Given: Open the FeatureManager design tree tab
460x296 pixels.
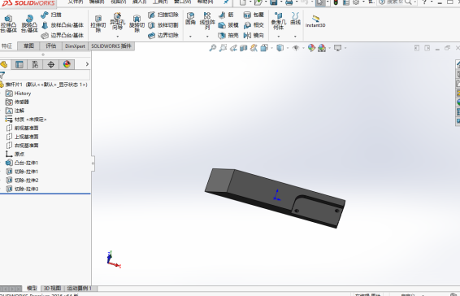Looking at the screenshot, I should (4, 64).
